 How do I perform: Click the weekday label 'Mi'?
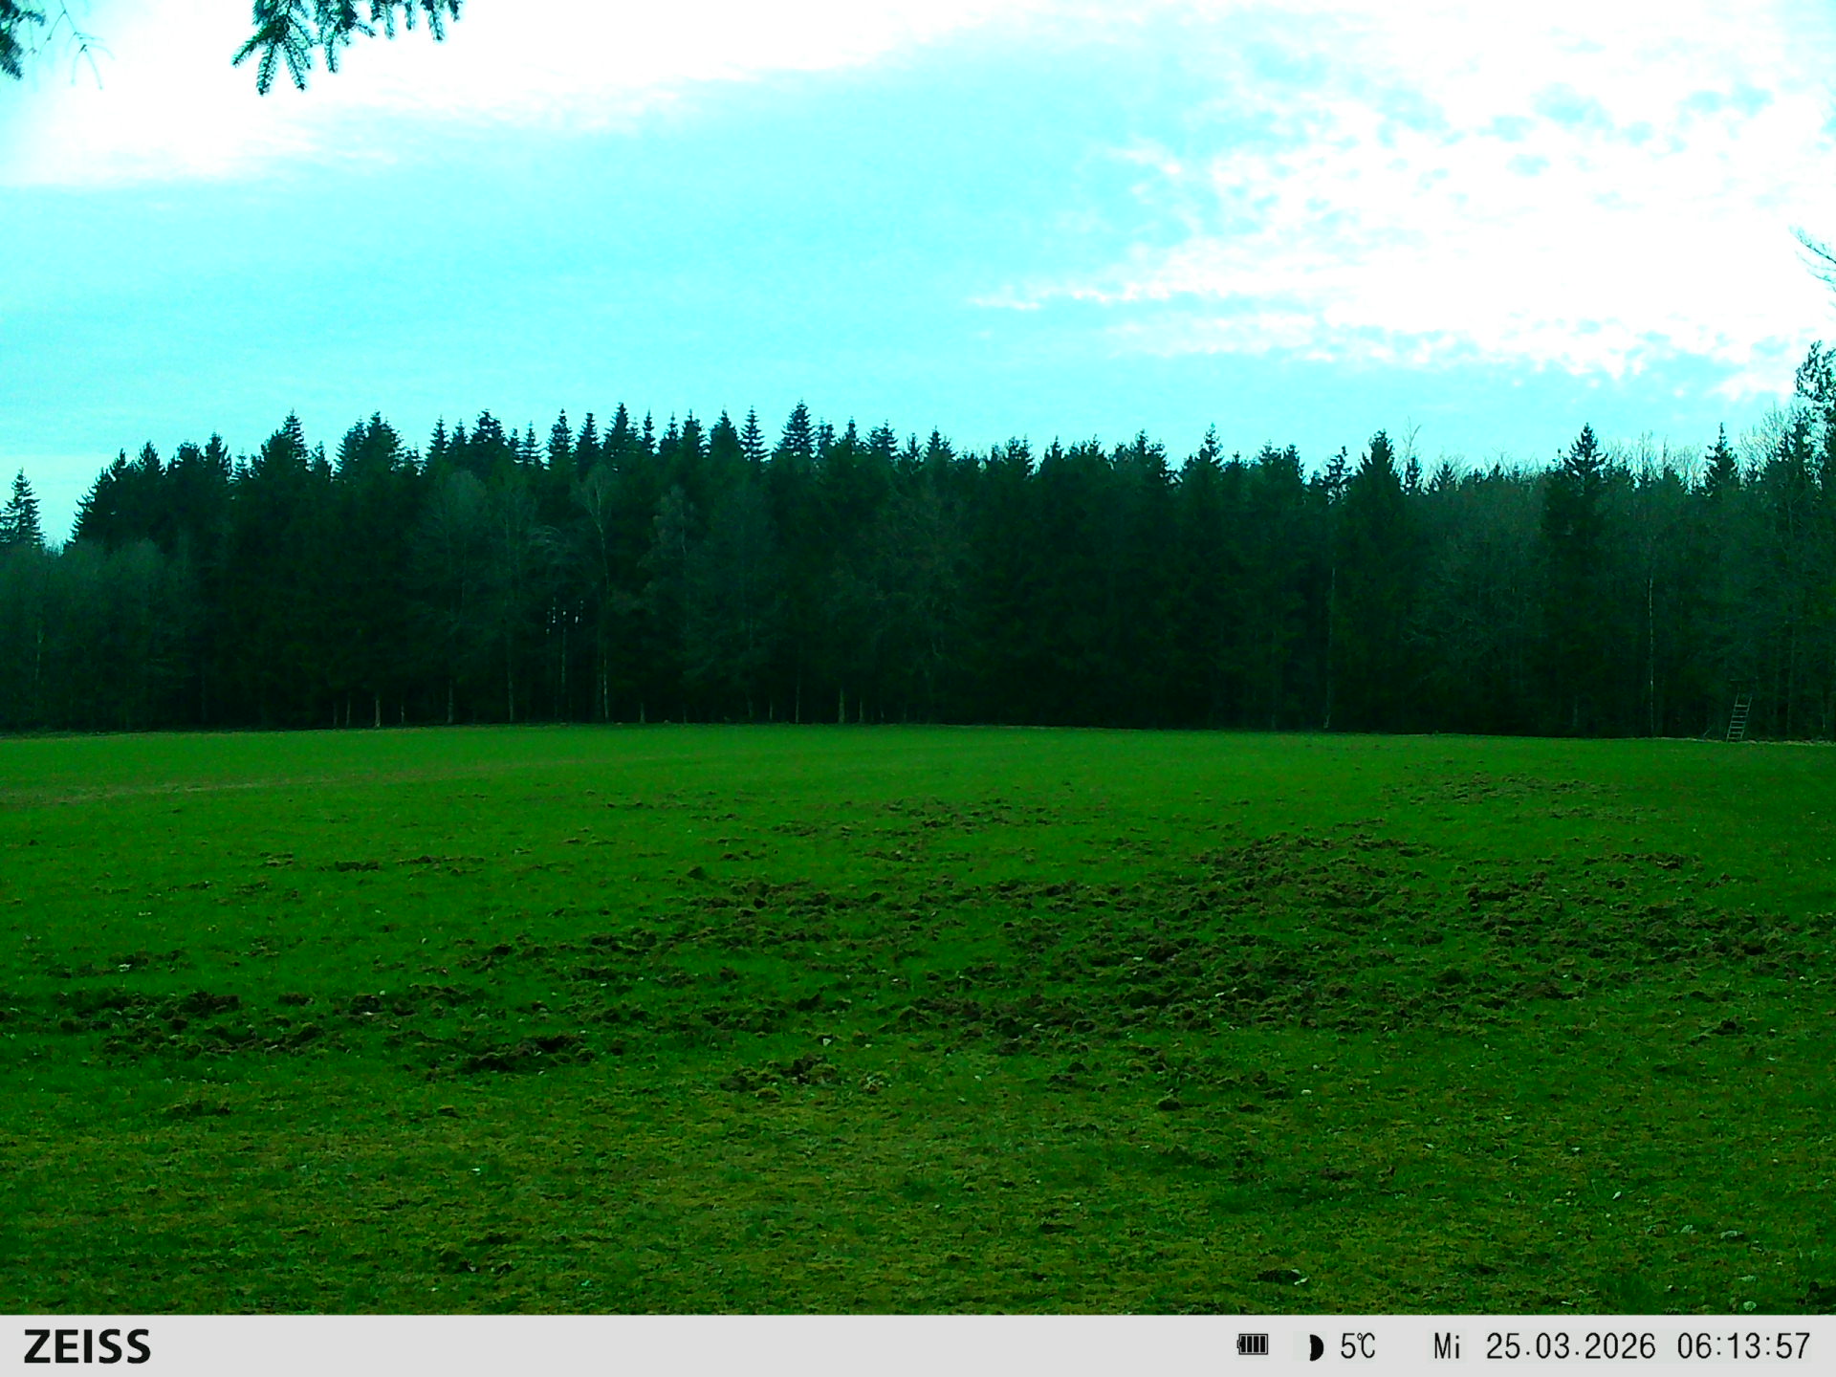click(x=1446, y=1347)
